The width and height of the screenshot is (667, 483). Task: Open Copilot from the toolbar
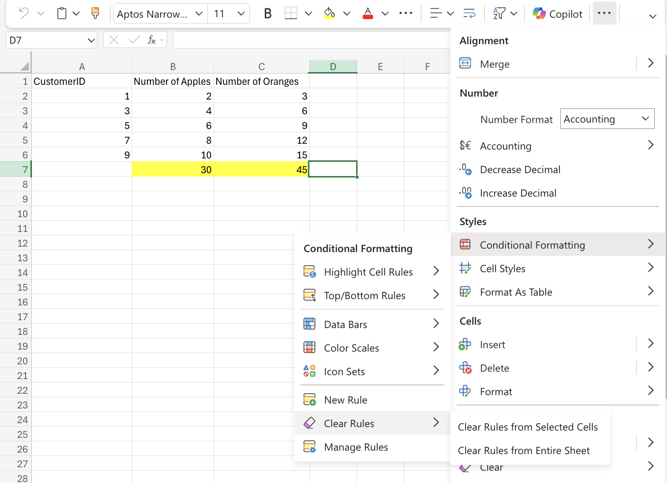[557, 14]
